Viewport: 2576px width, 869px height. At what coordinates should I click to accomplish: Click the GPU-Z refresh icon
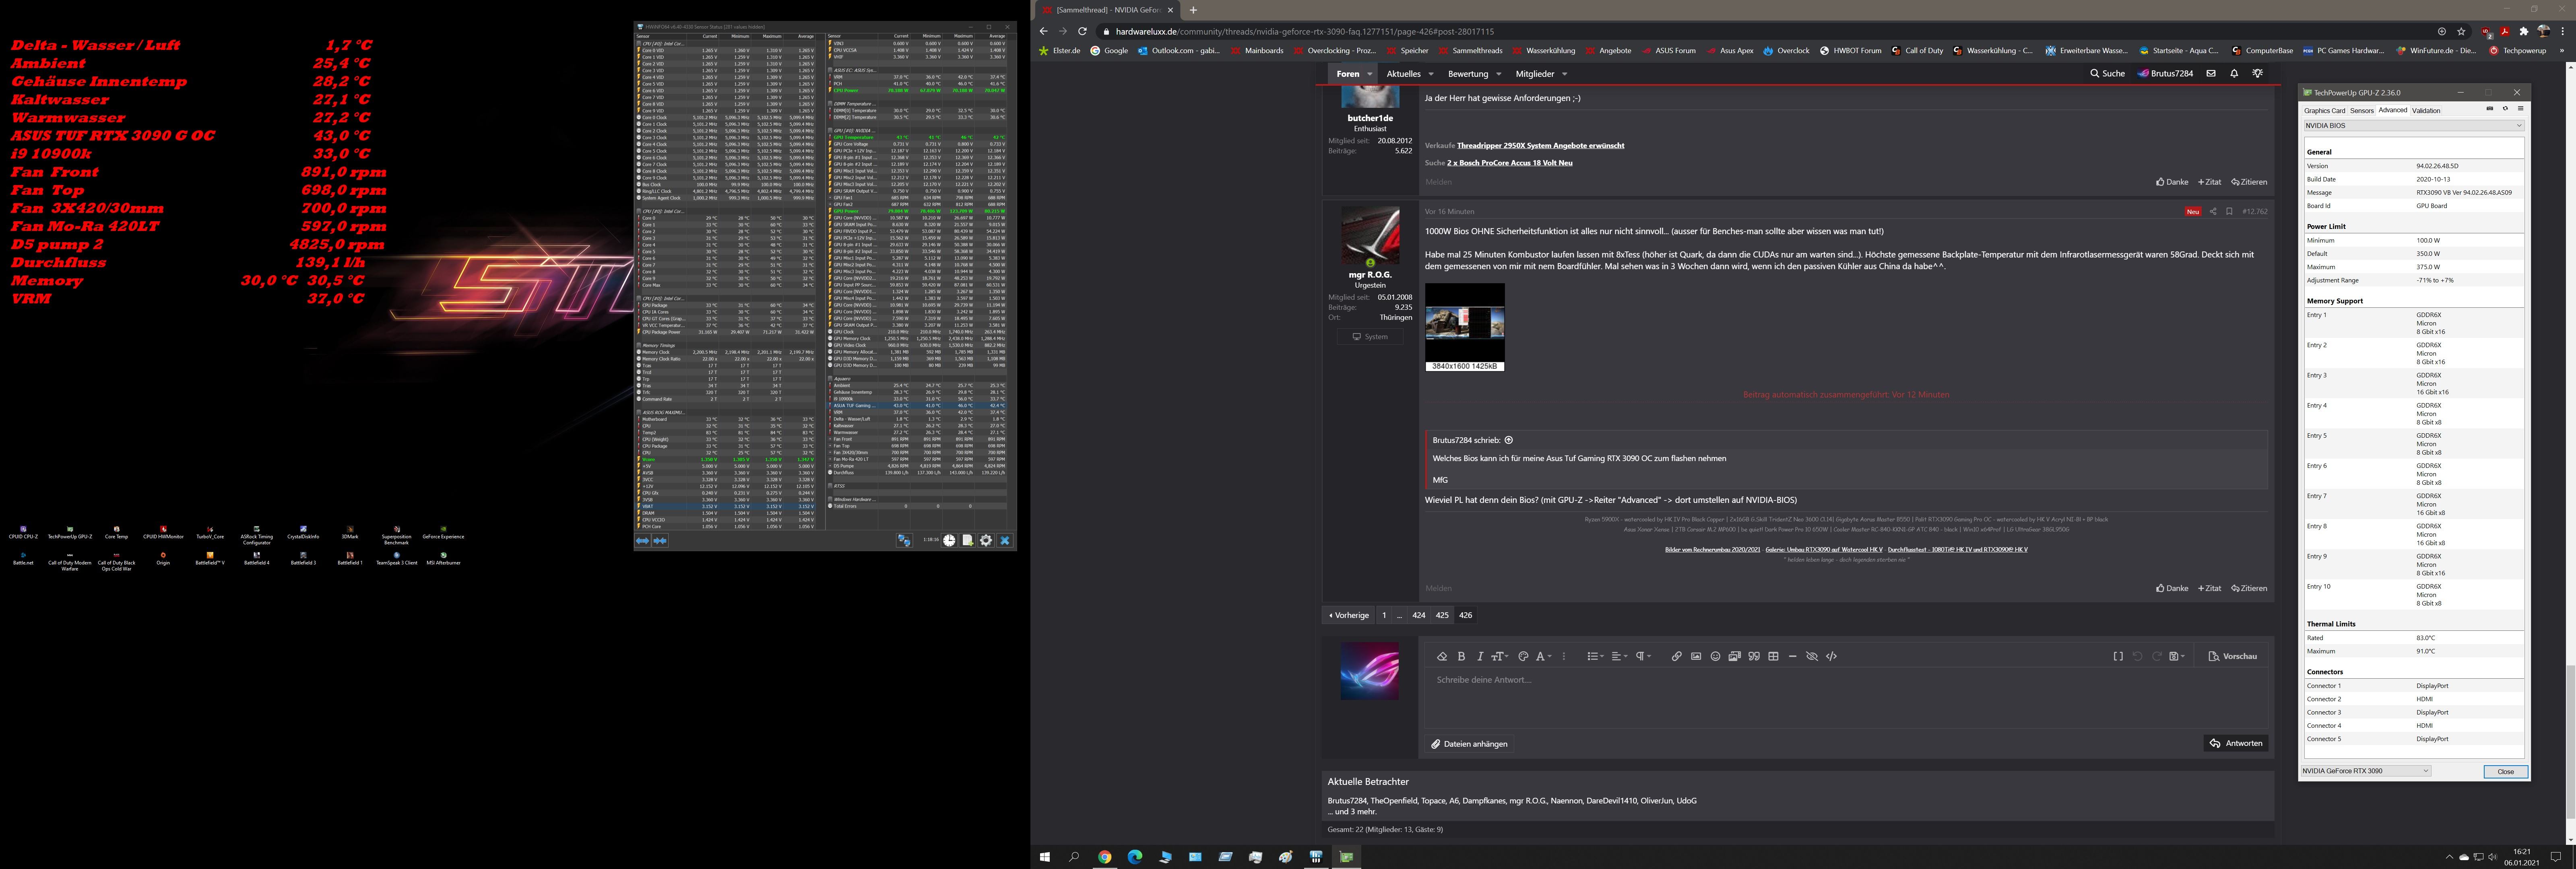tap(2505, 109)
